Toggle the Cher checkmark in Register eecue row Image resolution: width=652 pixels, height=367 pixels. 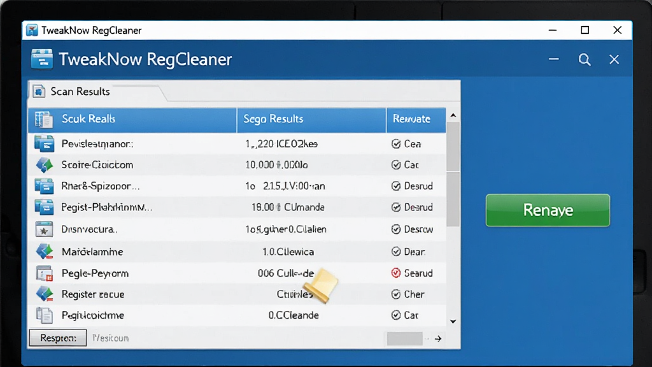click(x=396, y=294)
